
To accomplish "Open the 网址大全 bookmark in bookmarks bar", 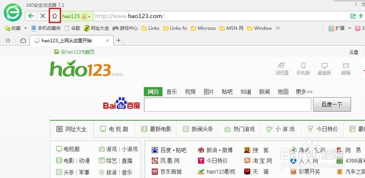I will [97, 28].
